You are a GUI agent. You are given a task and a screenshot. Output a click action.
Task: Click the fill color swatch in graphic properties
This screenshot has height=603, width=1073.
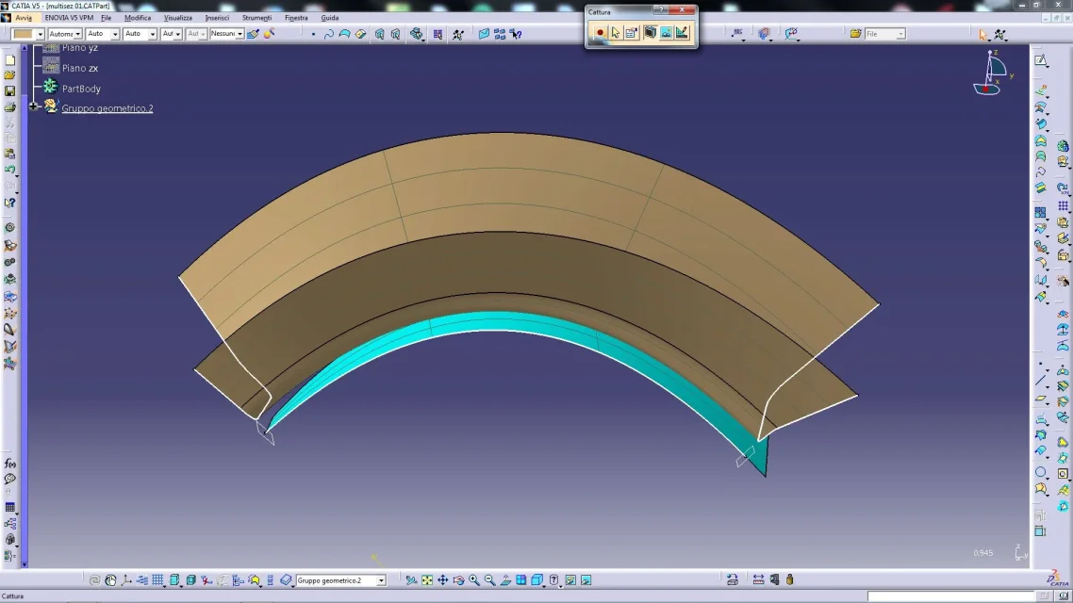[x=23, y=34]
